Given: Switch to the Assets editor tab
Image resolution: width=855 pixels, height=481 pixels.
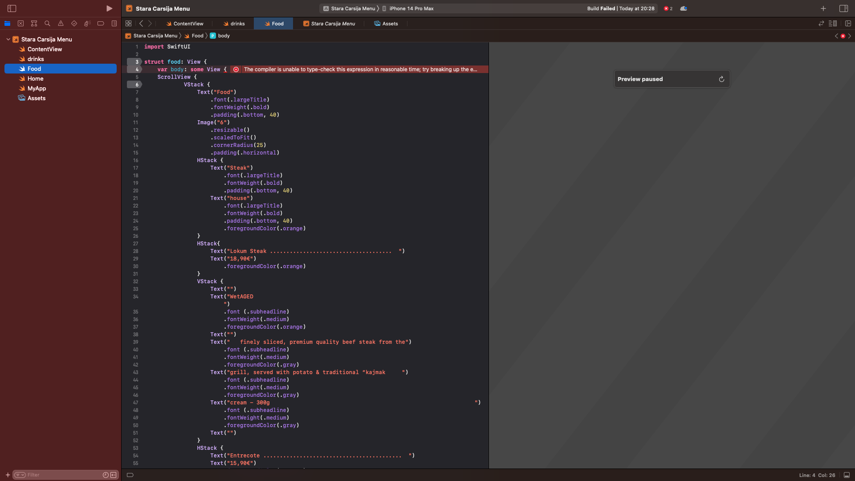Looking at the screenshot, I should pyautogui.click(x=386, y=24).
